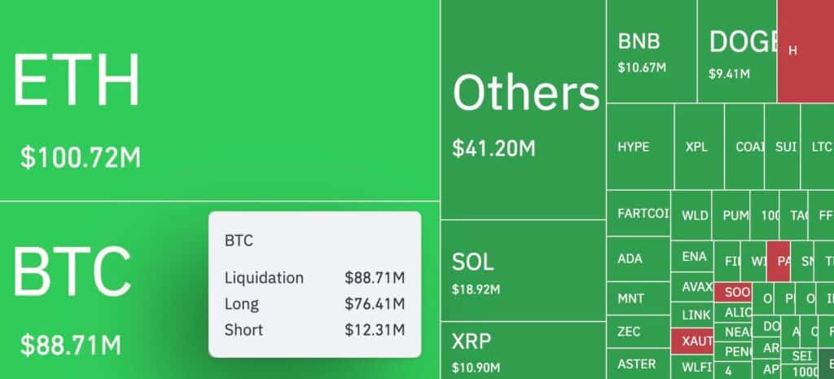
Task: Click the ENA tile
Action: click(x=693, y=257)
